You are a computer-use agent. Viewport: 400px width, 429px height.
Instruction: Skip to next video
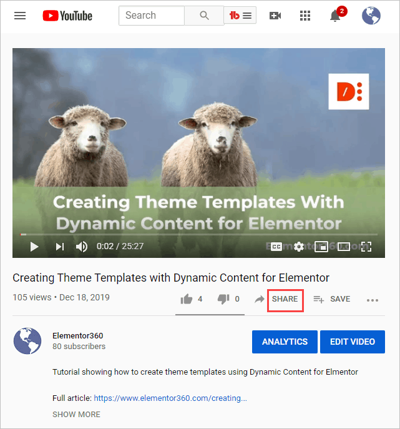coord(60,247)
